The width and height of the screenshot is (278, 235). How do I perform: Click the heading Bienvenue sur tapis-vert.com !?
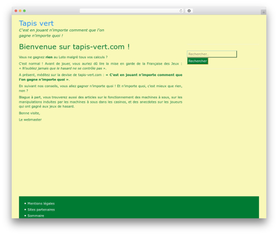click(74, 47)
